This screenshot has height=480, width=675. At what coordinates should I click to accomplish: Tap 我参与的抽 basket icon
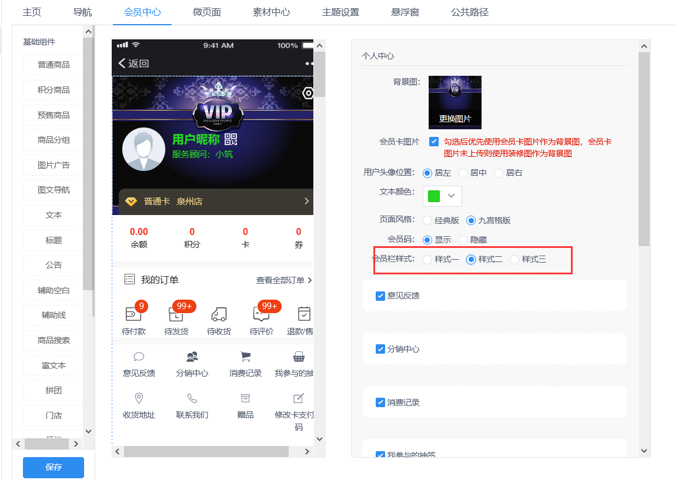click(x=298, y=357)
